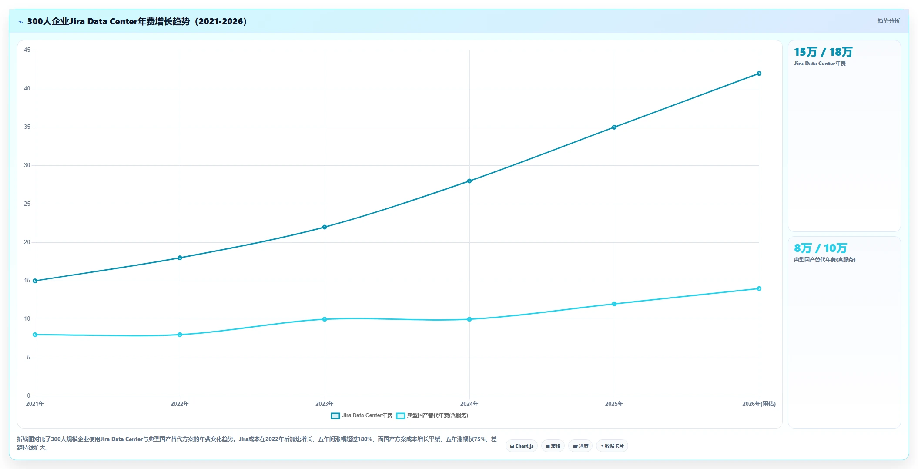This screenshot has width=918, height=469.
Task: Click the Chart.js tag at the bottom
Action: click(522, 446)
